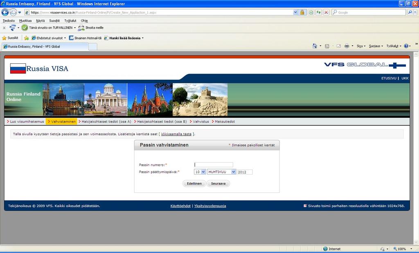Open the search provider dropdown arrow

coord(415,13)
